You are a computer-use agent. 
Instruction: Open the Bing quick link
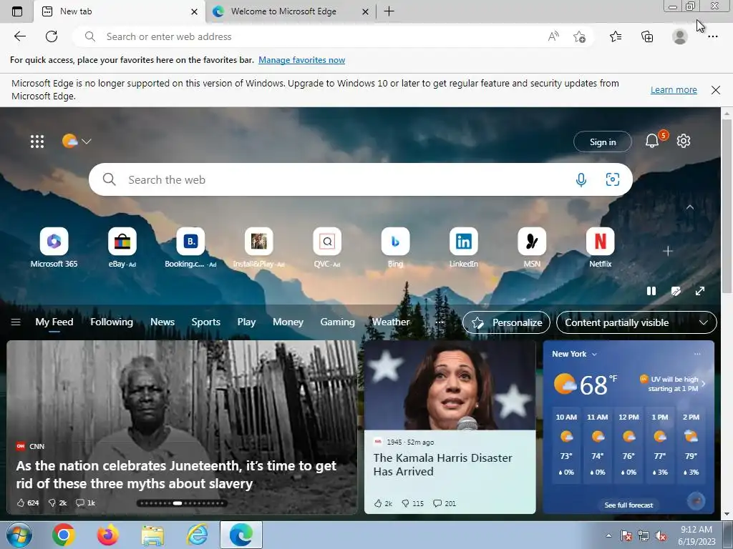[395, 248]
